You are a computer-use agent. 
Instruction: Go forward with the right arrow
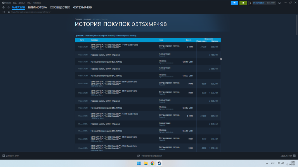coord(9,7)
